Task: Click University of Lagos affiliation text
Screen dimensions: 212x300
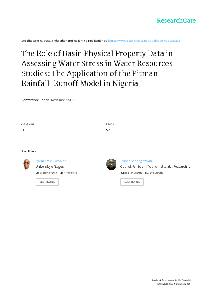Action: pyautogui.click(x=50, y=167)
